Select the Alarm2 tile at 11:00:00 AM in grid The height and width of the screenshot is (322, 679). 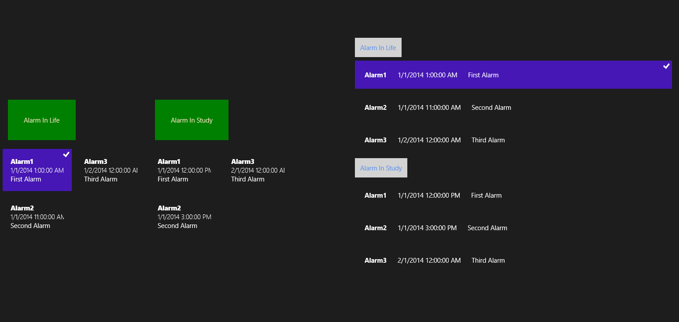tap(37, 217)
